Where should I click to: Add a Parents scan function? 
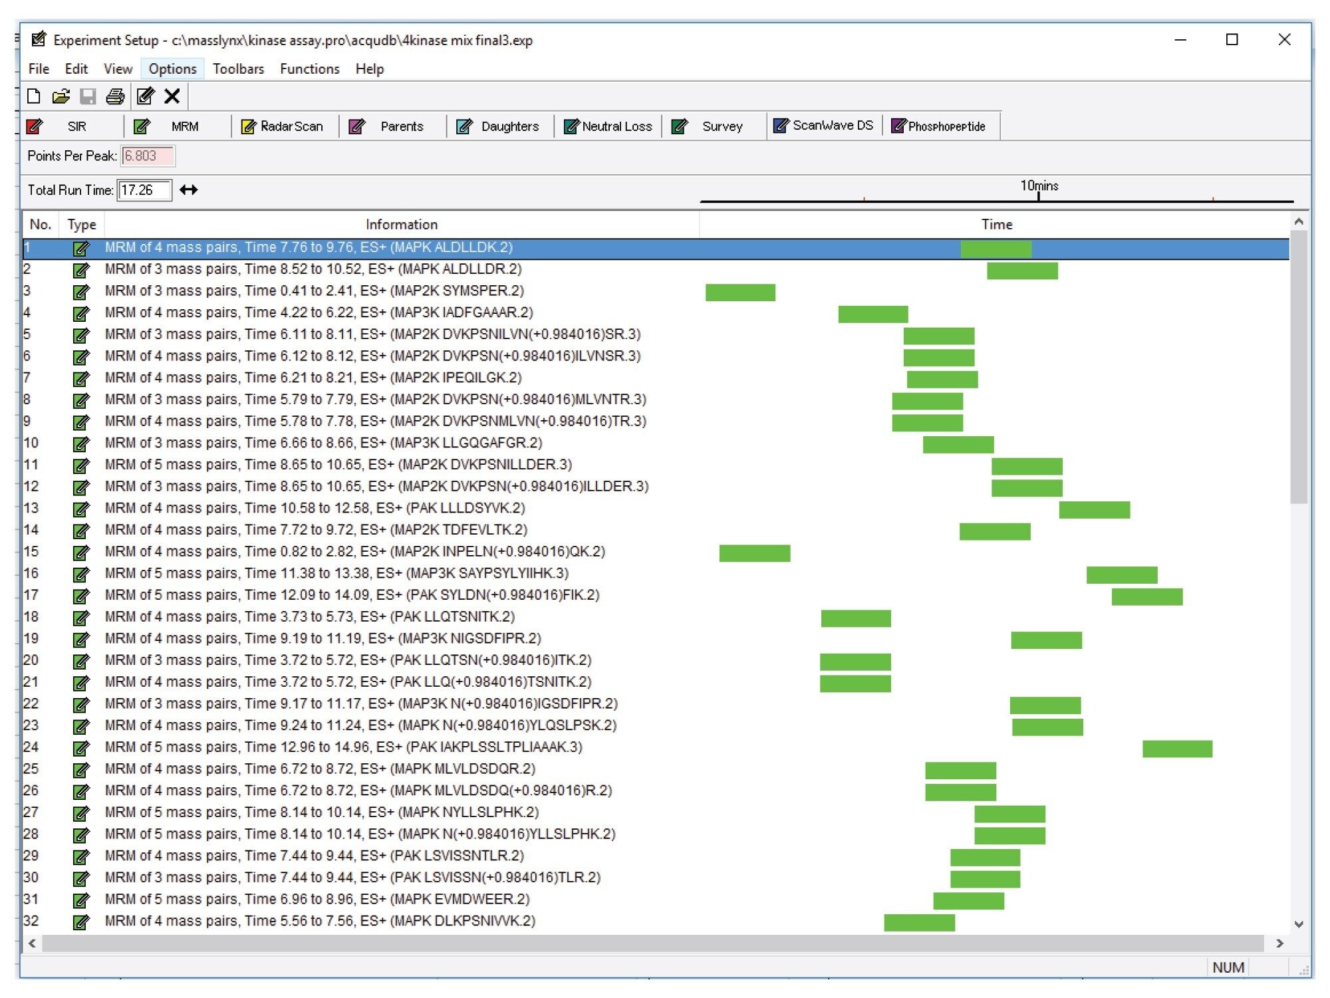tap(392, 126)
